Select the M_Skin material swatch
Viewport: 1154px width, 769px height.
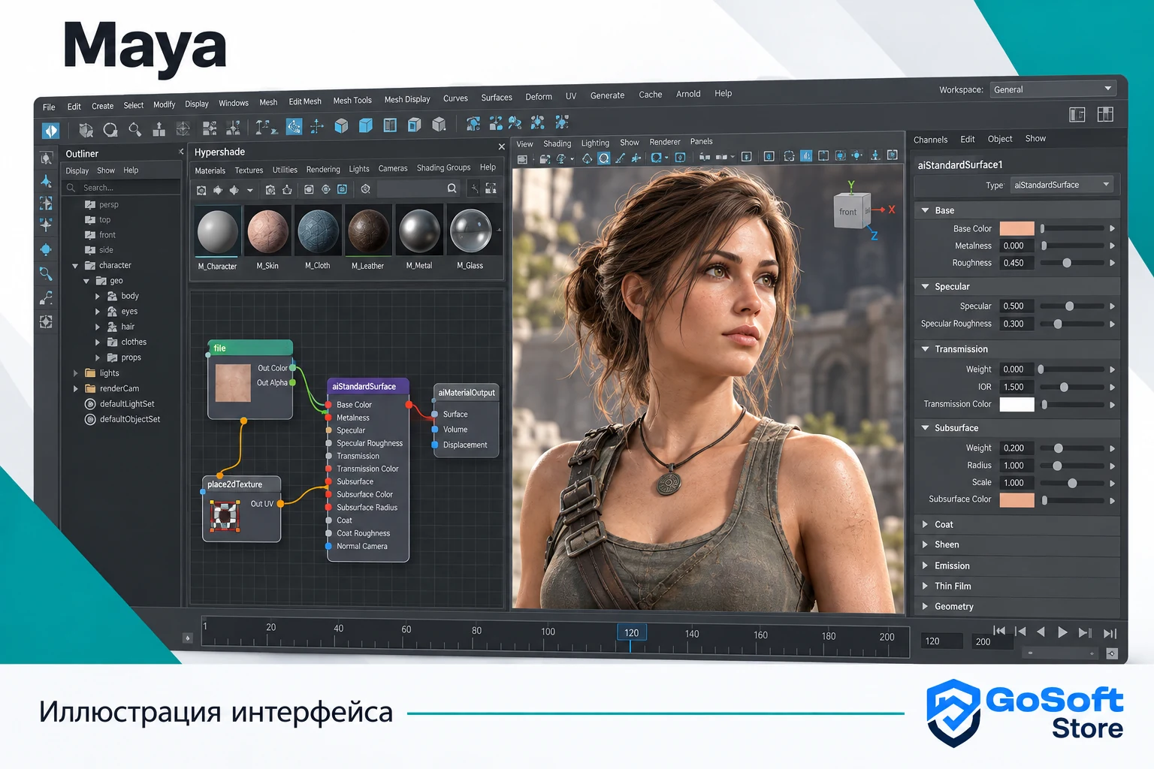point(267,231)
